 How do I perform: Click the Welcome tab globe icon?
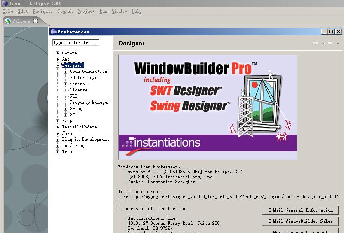[x=8, y=21]
